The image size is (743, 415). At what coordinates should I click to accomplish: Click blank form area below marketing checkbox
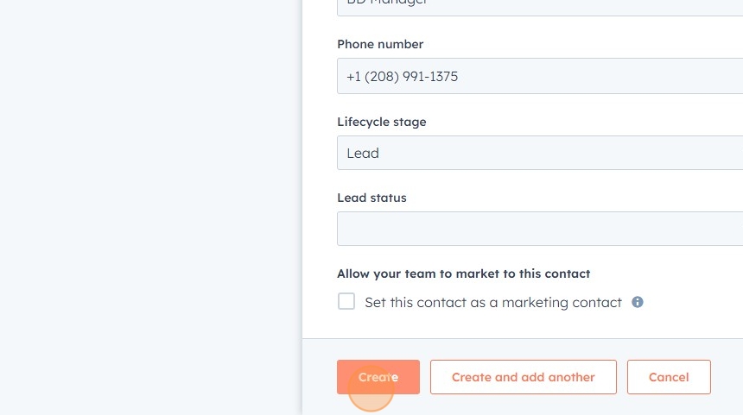pyautogui.click(x=518, y=325)
